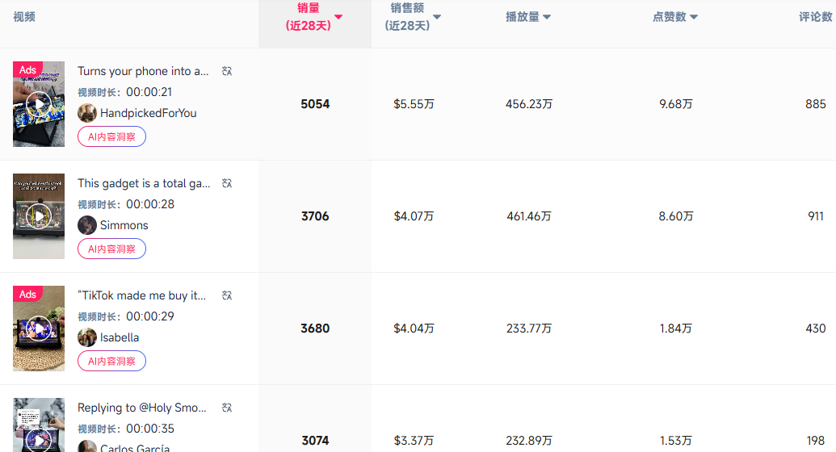Sort by 销量 (近28天) column arrow
Screen dimensions: 836x452
point(338,17)
